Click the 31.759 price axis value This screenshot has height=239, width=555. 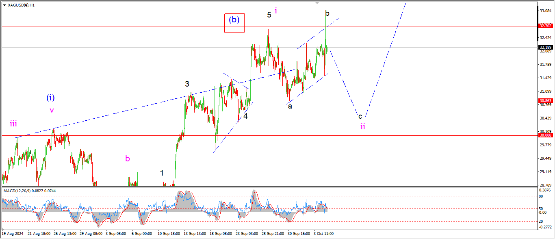coord(545,65)
